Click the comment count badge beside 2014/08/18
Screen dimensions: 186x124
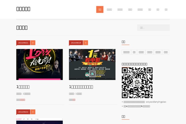[86, 43]
